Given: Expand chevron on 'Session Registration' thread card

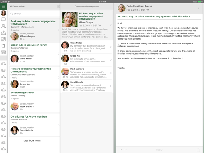Looking at the screenshot, I should tap(59, 102).
